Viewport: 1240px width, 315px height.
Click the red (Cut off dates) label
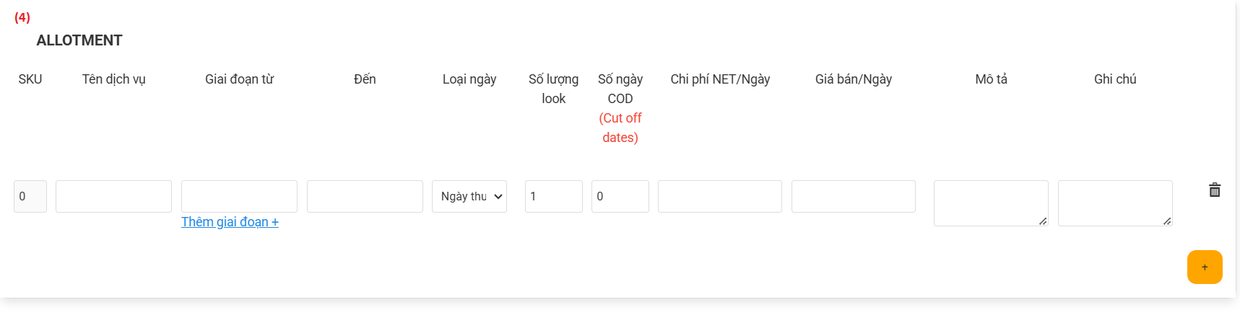pyautogui.click(x=620, y=128)
